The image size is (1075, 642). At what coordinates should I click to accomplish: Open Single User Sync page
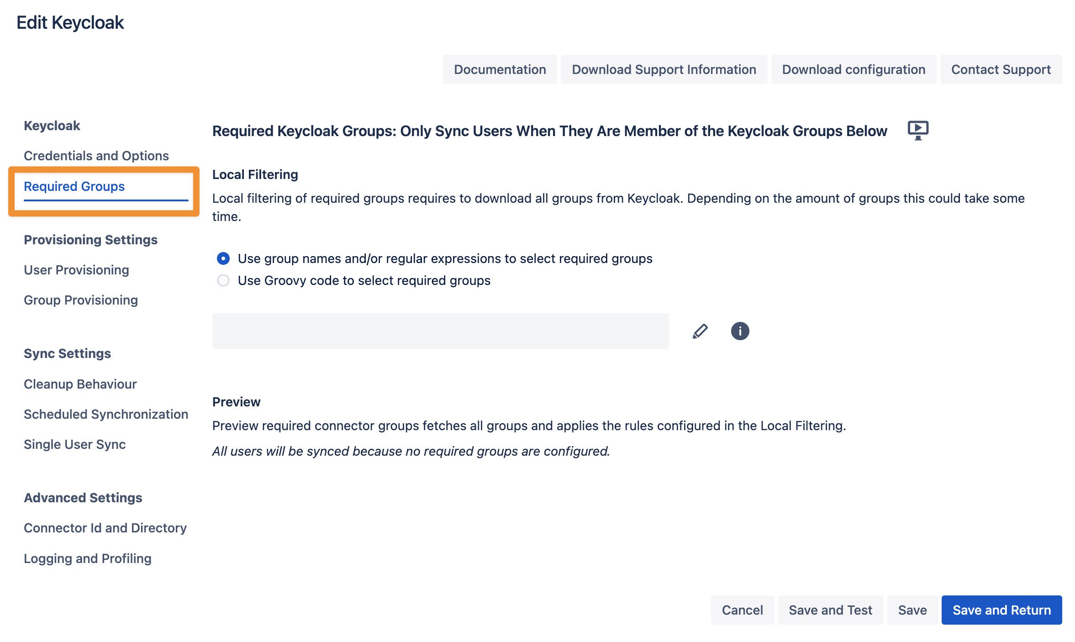click(x=74, y=444)
